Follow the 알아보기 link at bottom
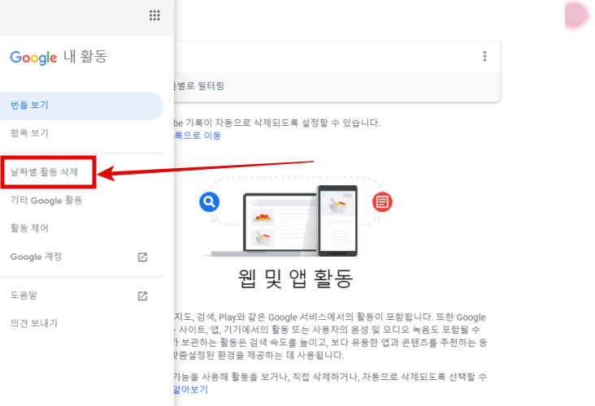This screenshot has height=406, width=595. pos(191,389)
